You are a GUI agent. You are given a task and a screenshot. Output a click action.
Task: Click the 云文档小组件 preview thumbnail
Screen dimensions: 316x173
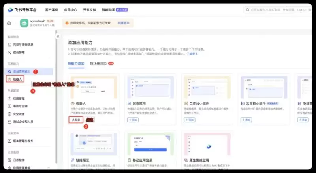264,87
